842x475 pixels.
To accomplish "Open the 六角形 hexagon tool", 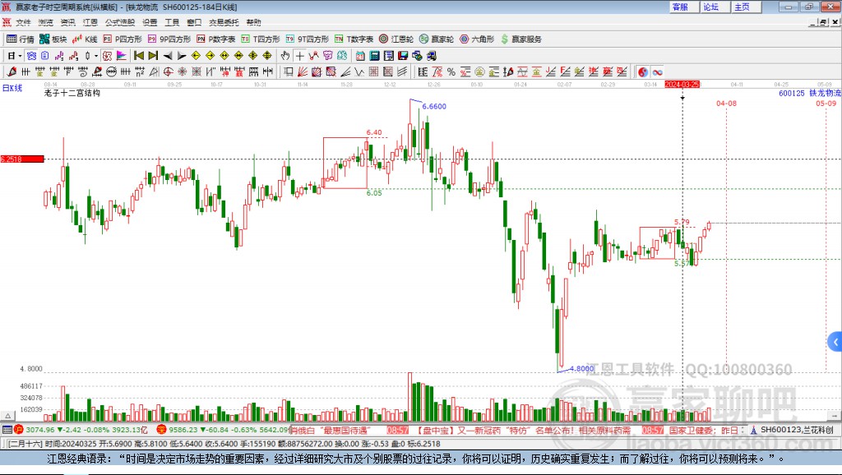I will pyautogui.click(x=477, y=39).
